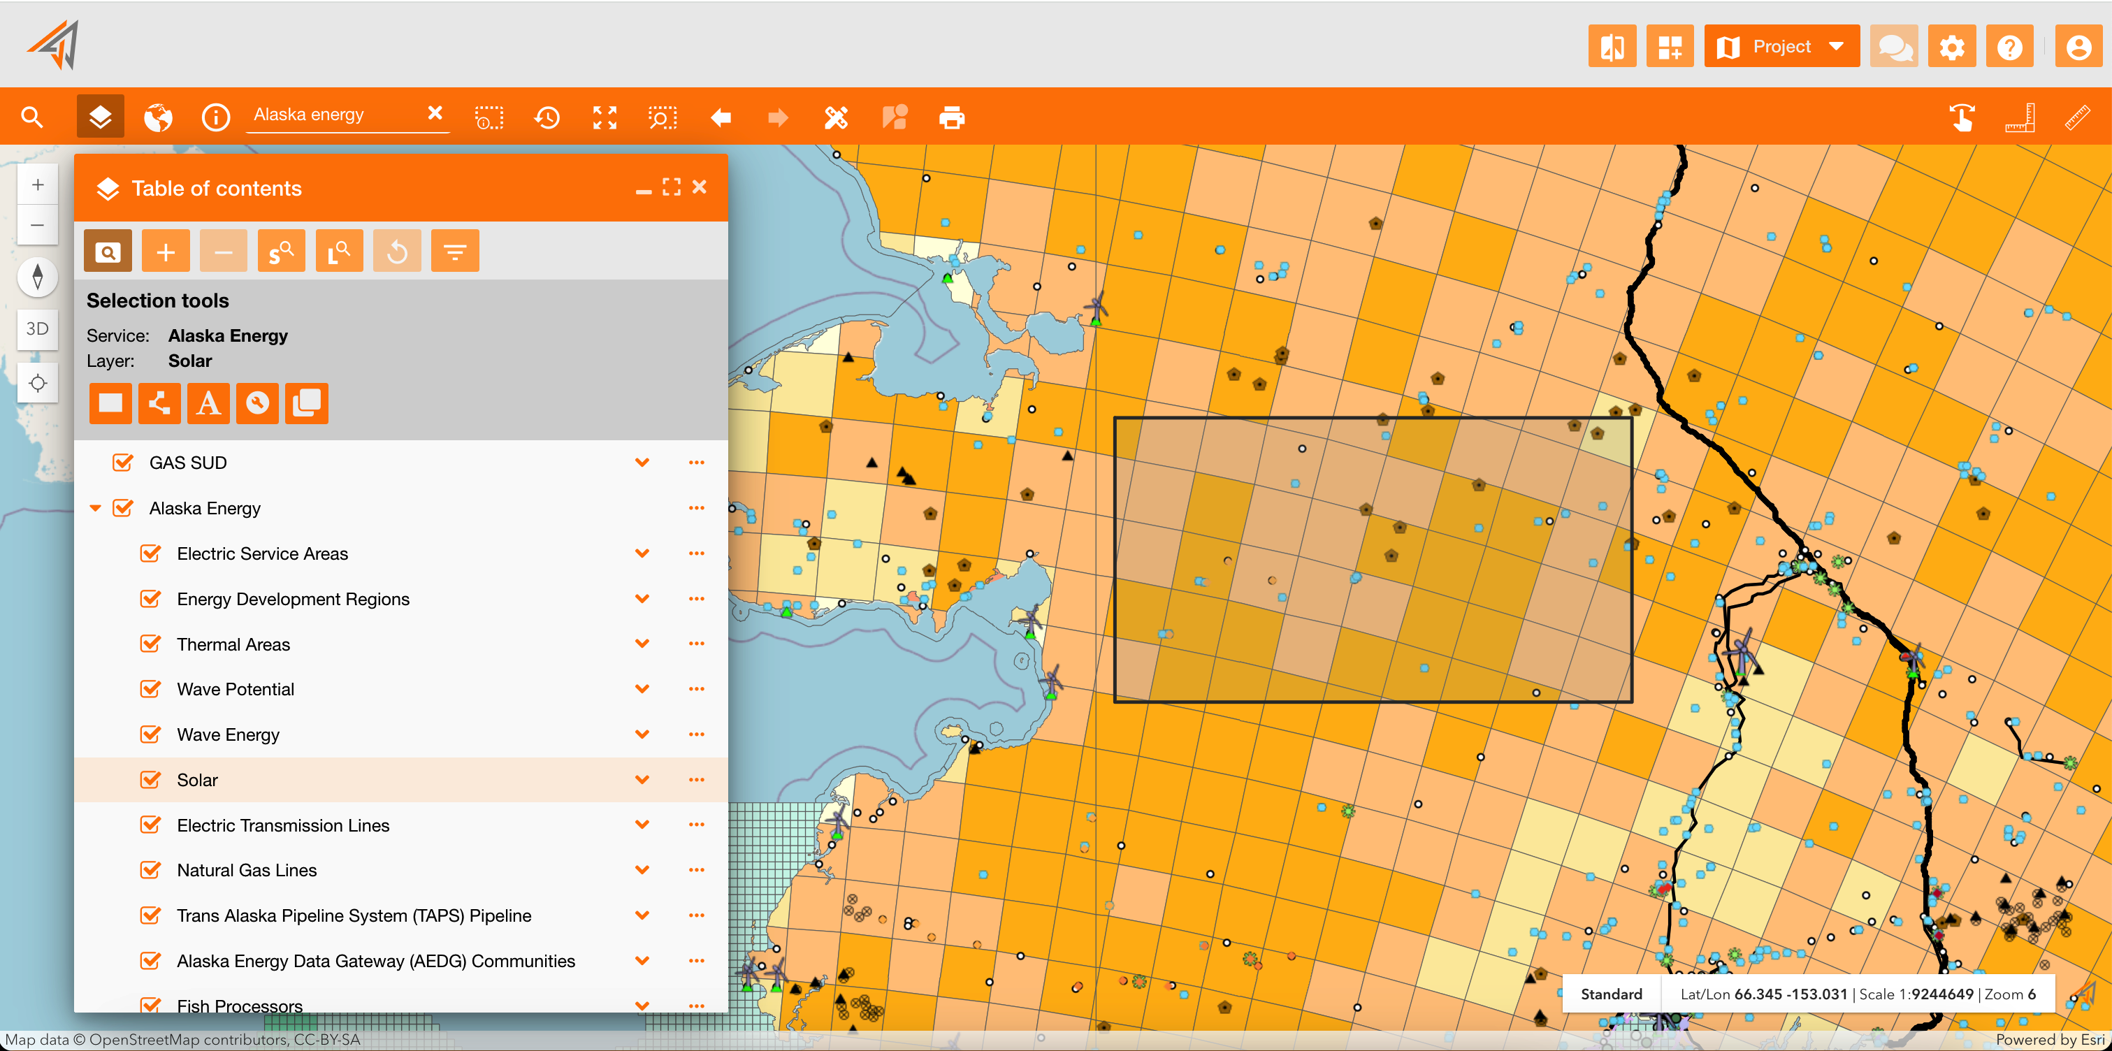Expand Thermal Areas legend chevron
This screenshot has height=1051, width=2112.
click(642, 644)
